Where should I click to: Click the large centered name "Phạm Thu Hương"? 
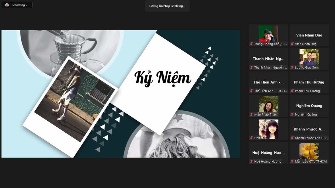(x=309, y=82)
